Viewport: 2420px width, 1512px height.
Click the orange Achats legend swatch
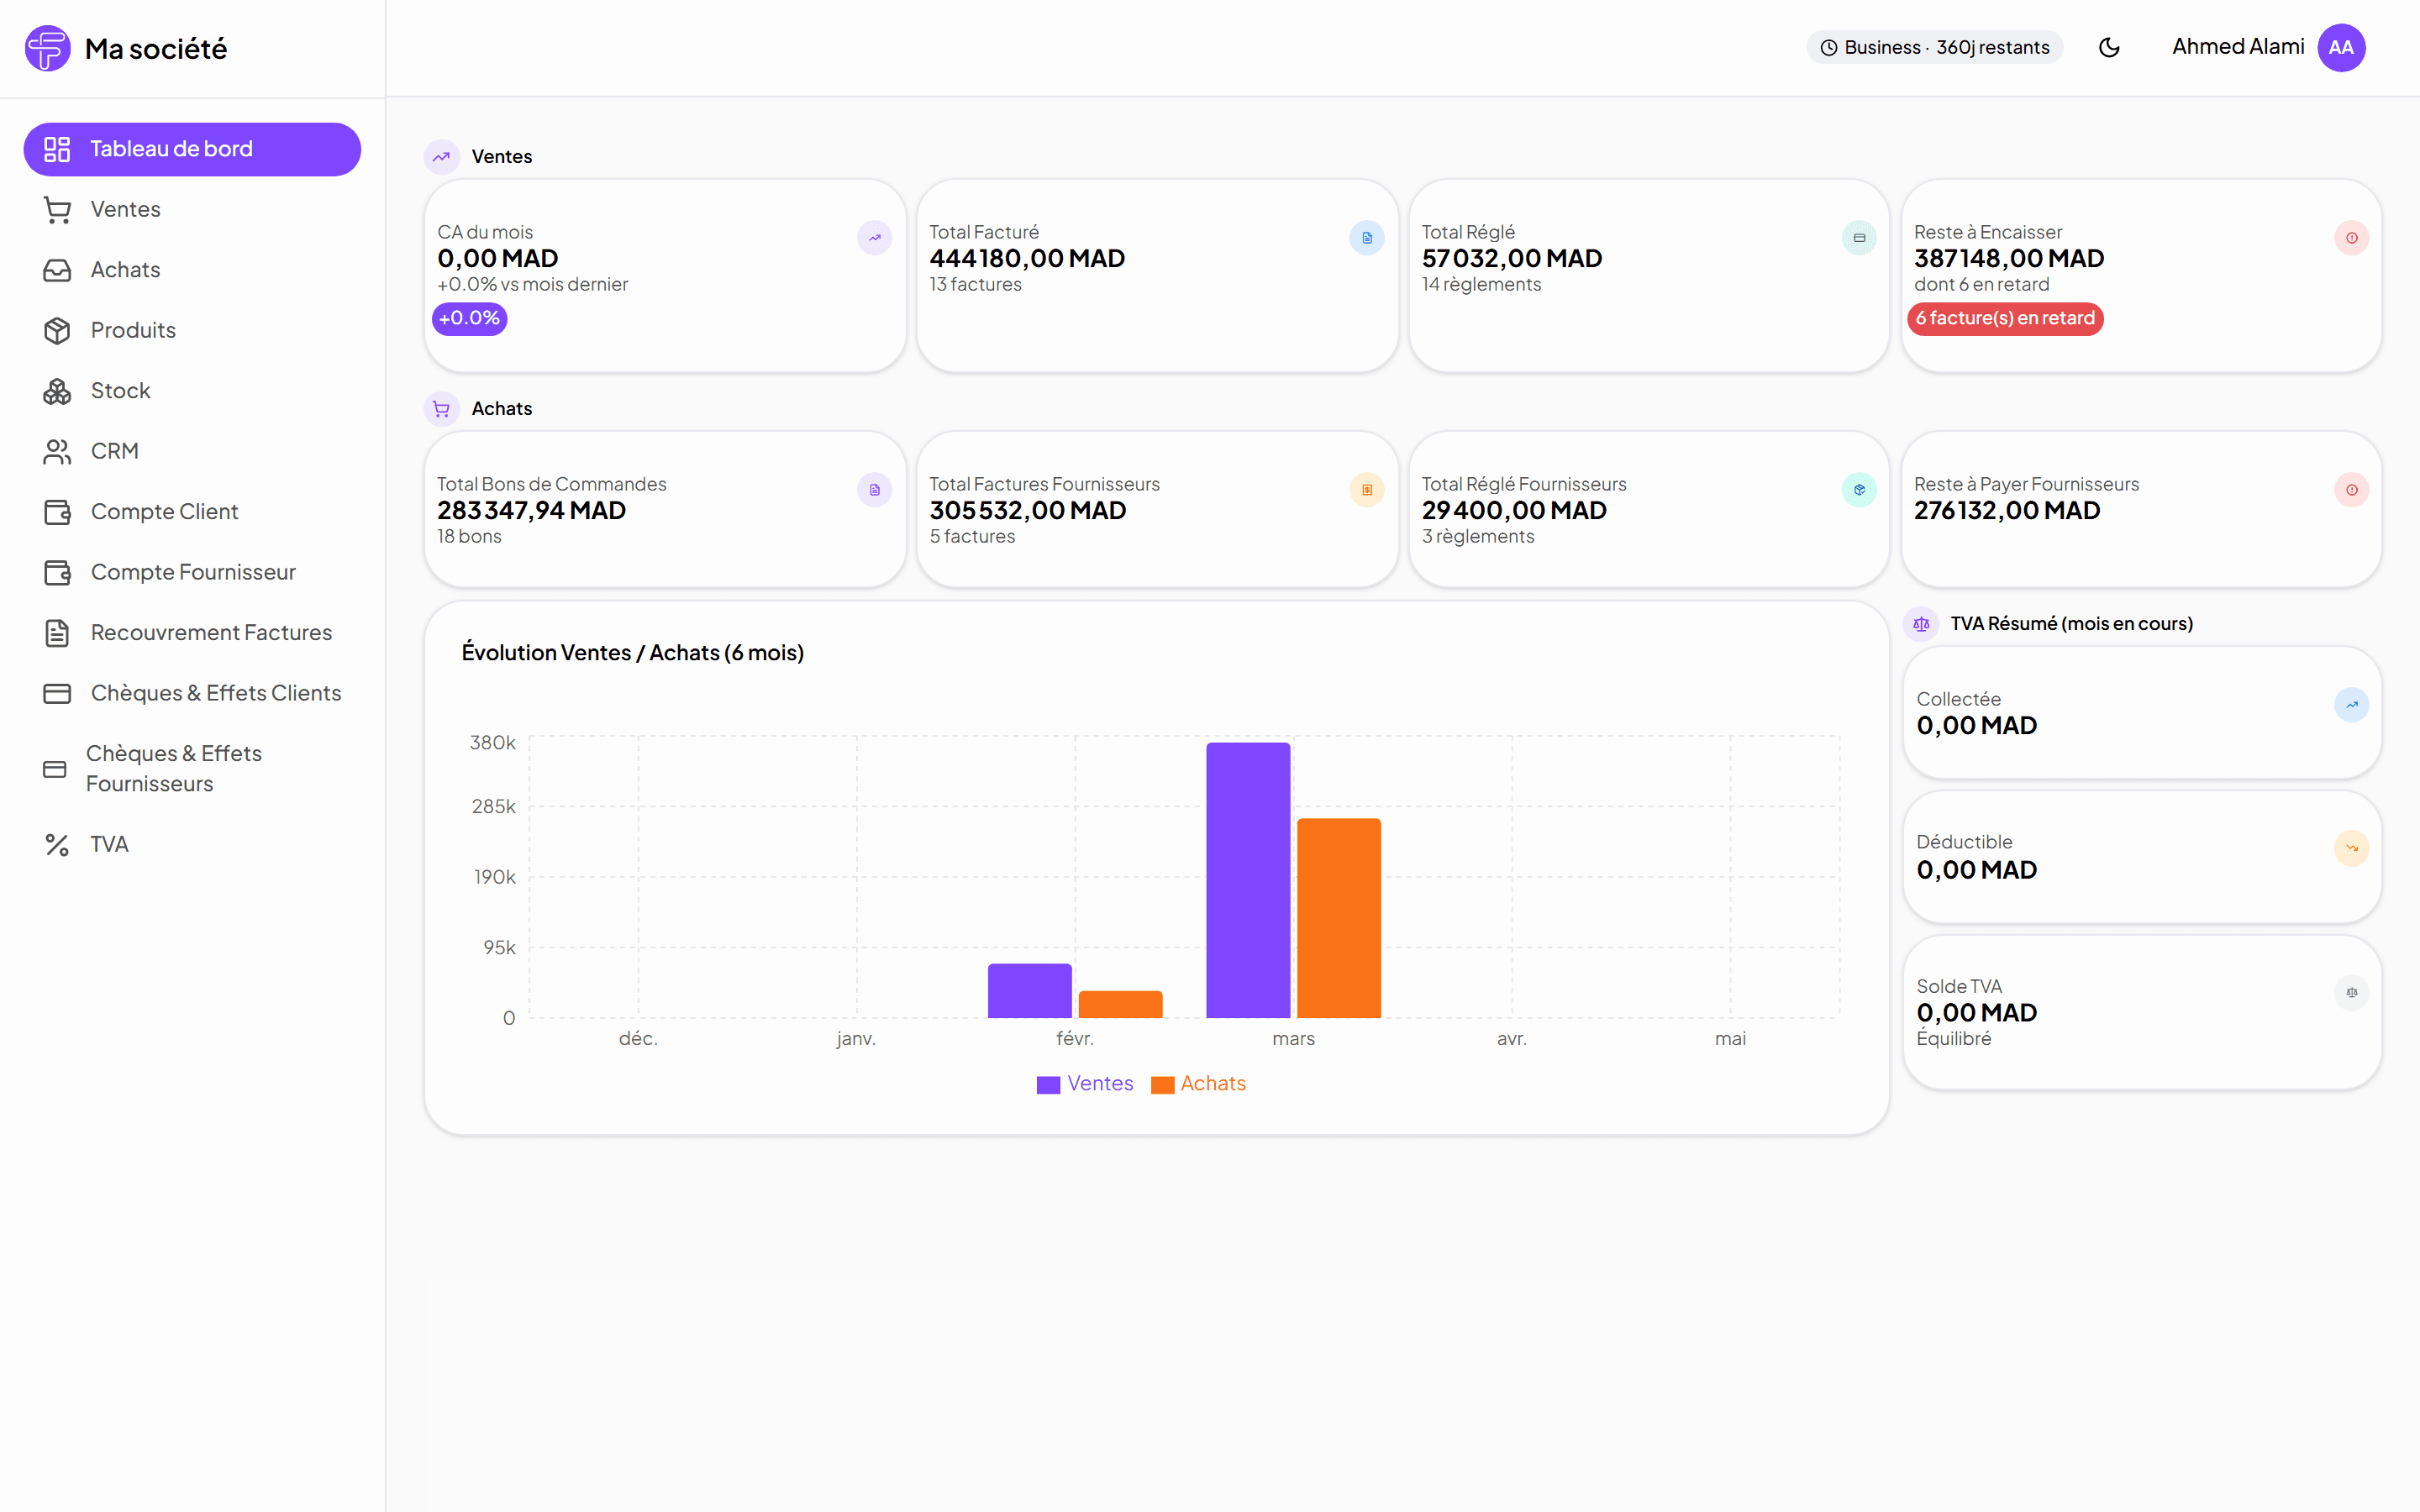coord(1162,1085)
